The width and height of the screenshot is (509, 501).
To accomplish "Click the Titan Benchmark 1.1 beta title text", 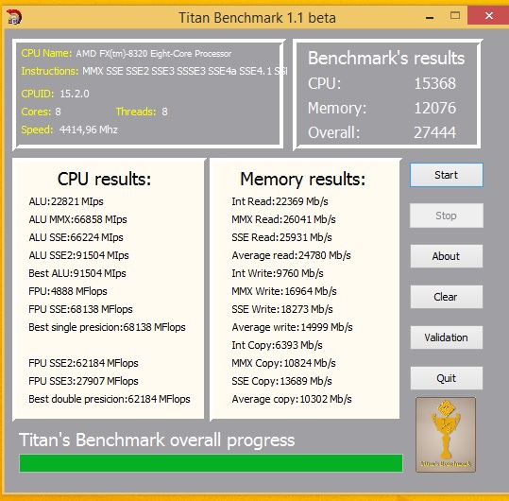I will (258, 18).
